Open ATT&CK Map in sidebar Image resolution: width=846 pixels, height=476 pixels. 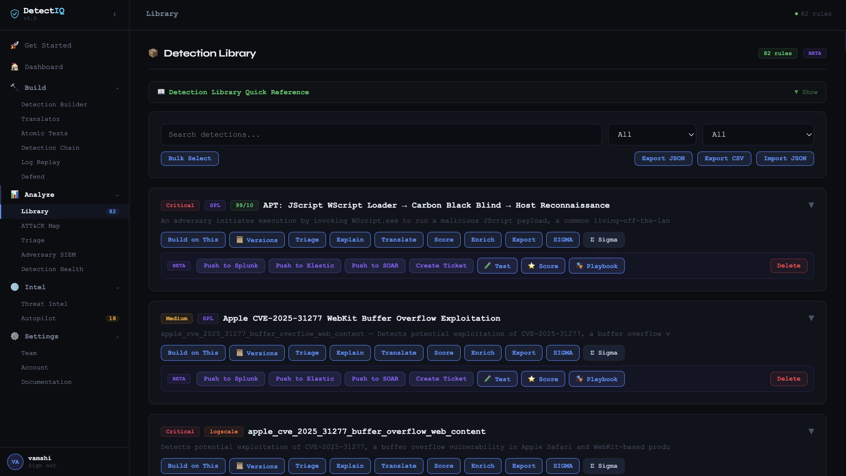point(40,226)
